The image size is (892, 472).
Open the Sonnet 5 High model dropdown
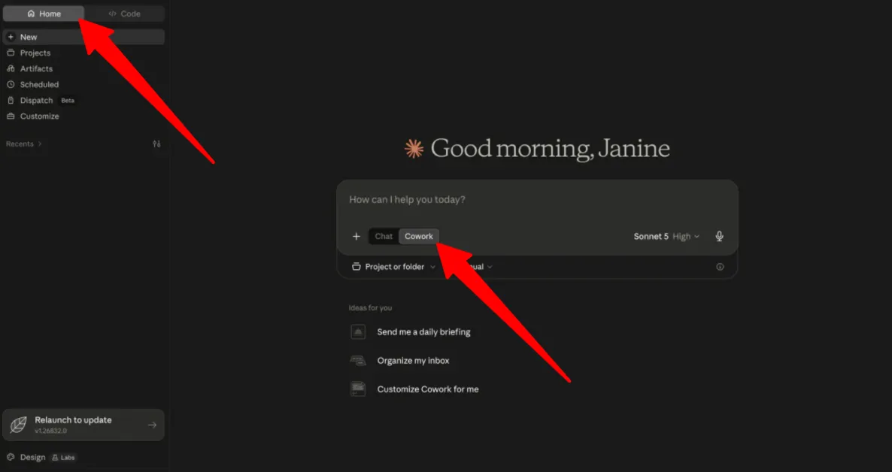click(x=666, y=237)
